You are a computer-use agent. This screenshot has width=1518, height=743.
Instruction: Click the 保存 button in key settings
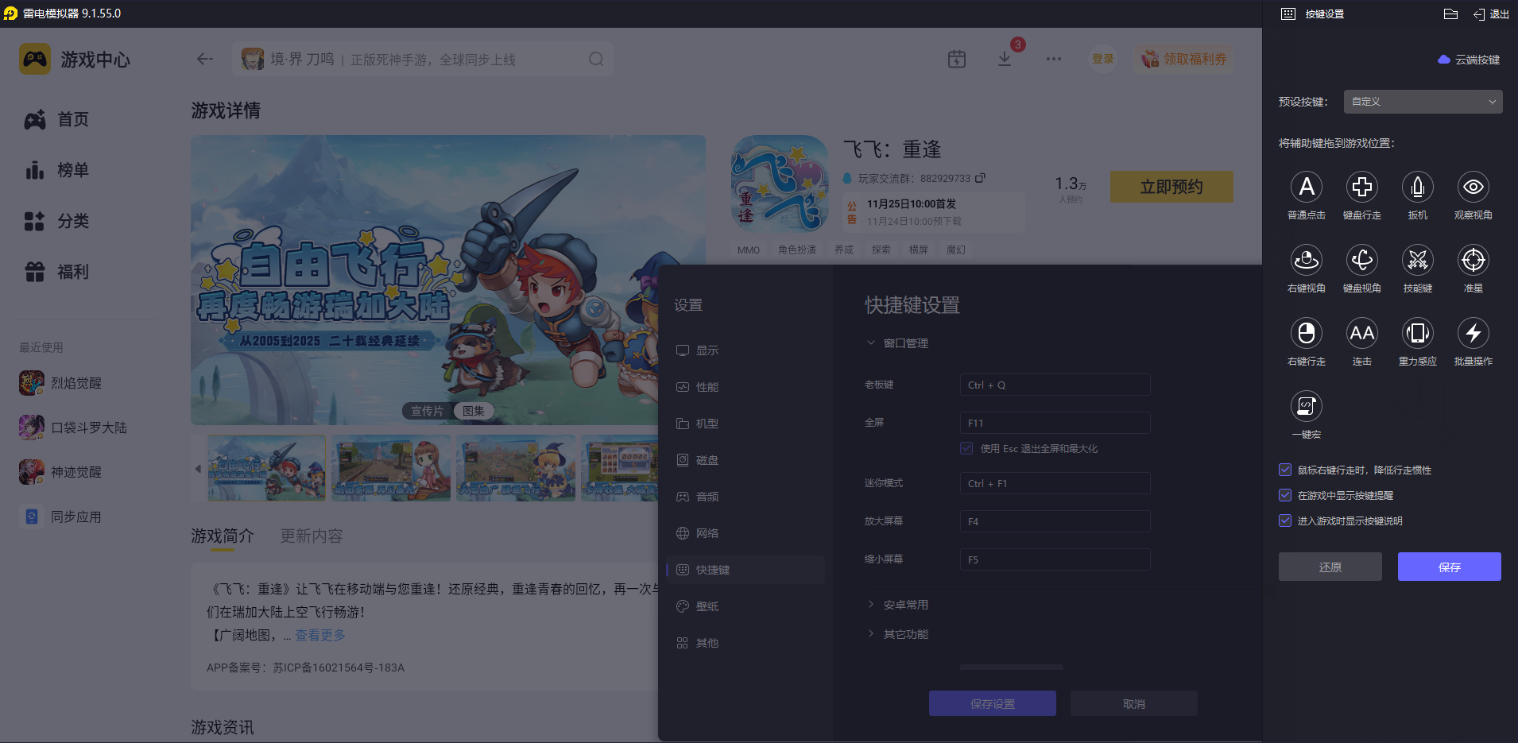(x=1449, y=567)
